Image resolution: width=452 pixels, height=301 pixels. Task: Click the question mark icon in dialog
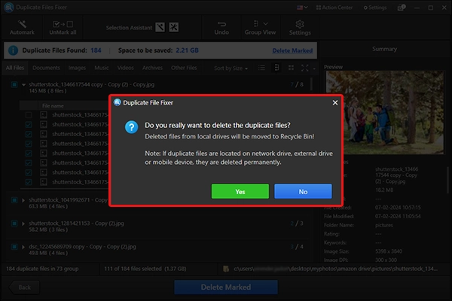(x=131, y=126)
